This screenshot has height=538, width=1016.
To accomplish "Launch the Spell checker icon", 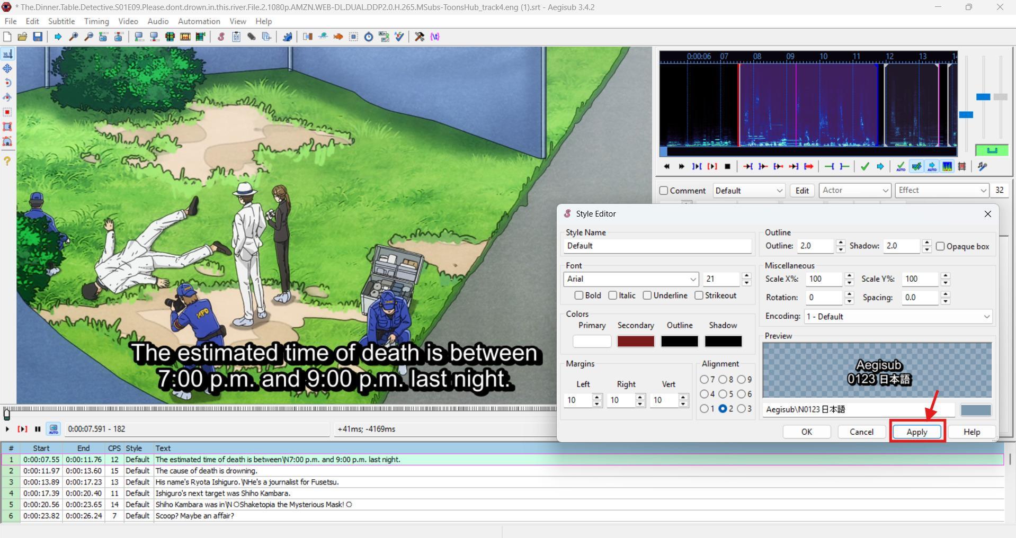I will (399, 37).
